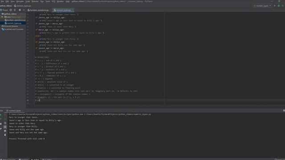Viewport: 285px width, 160px height.
Task: Expand the venv folder in project tree
Action: [x=2, y=17]
